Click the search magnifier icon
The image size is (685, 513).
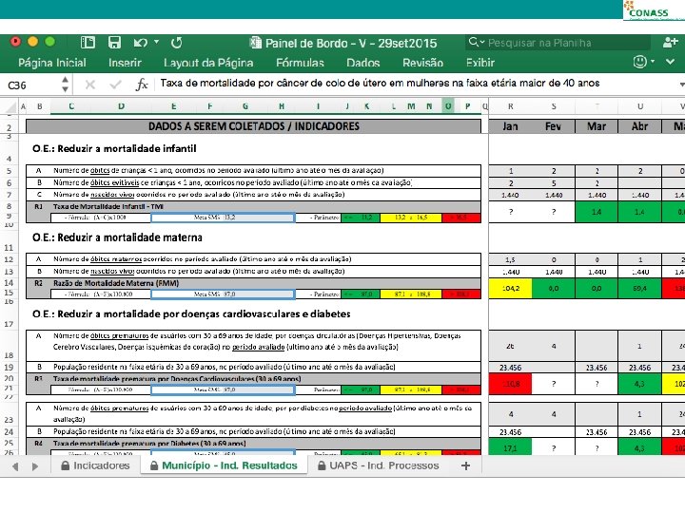474,43
